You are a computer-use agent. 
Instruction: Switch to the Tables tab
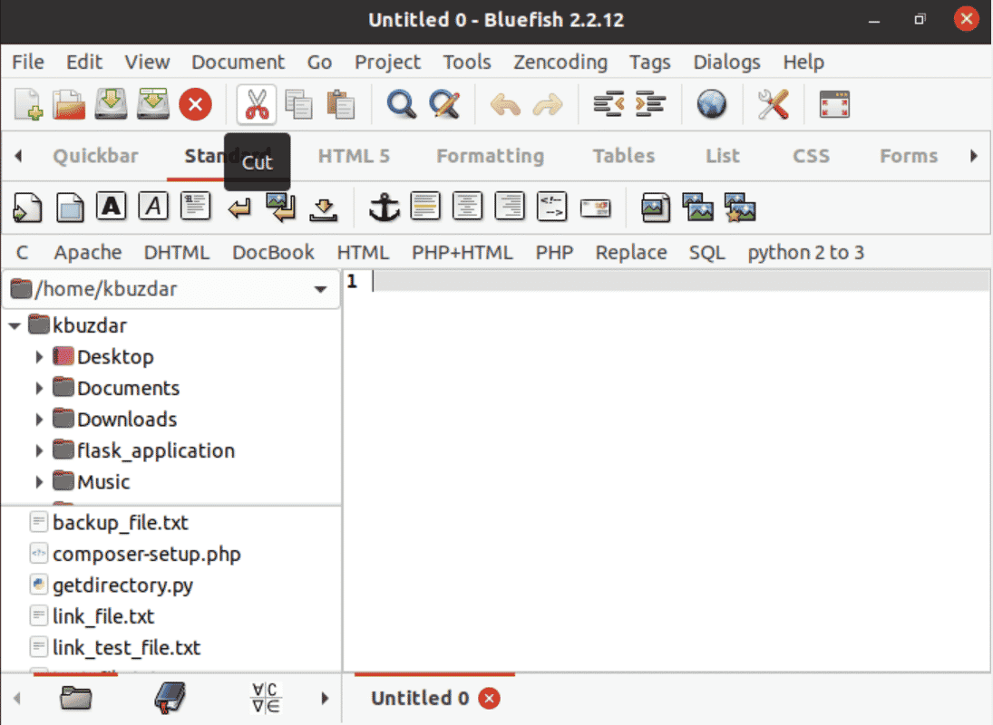[x=624, y=156]
